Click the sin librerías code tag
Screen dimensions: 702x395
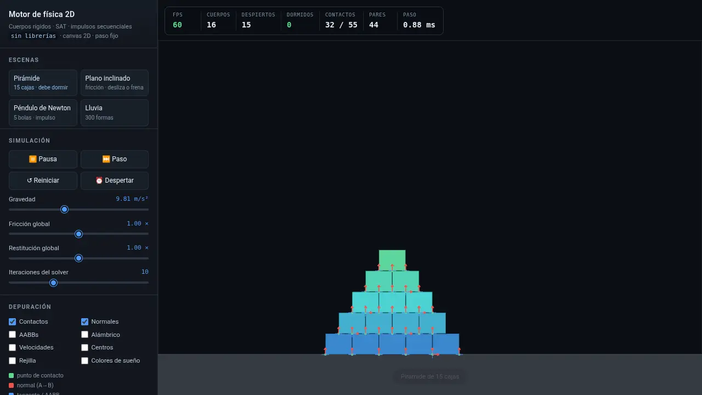pyautogui.click(x=33, y=36)
